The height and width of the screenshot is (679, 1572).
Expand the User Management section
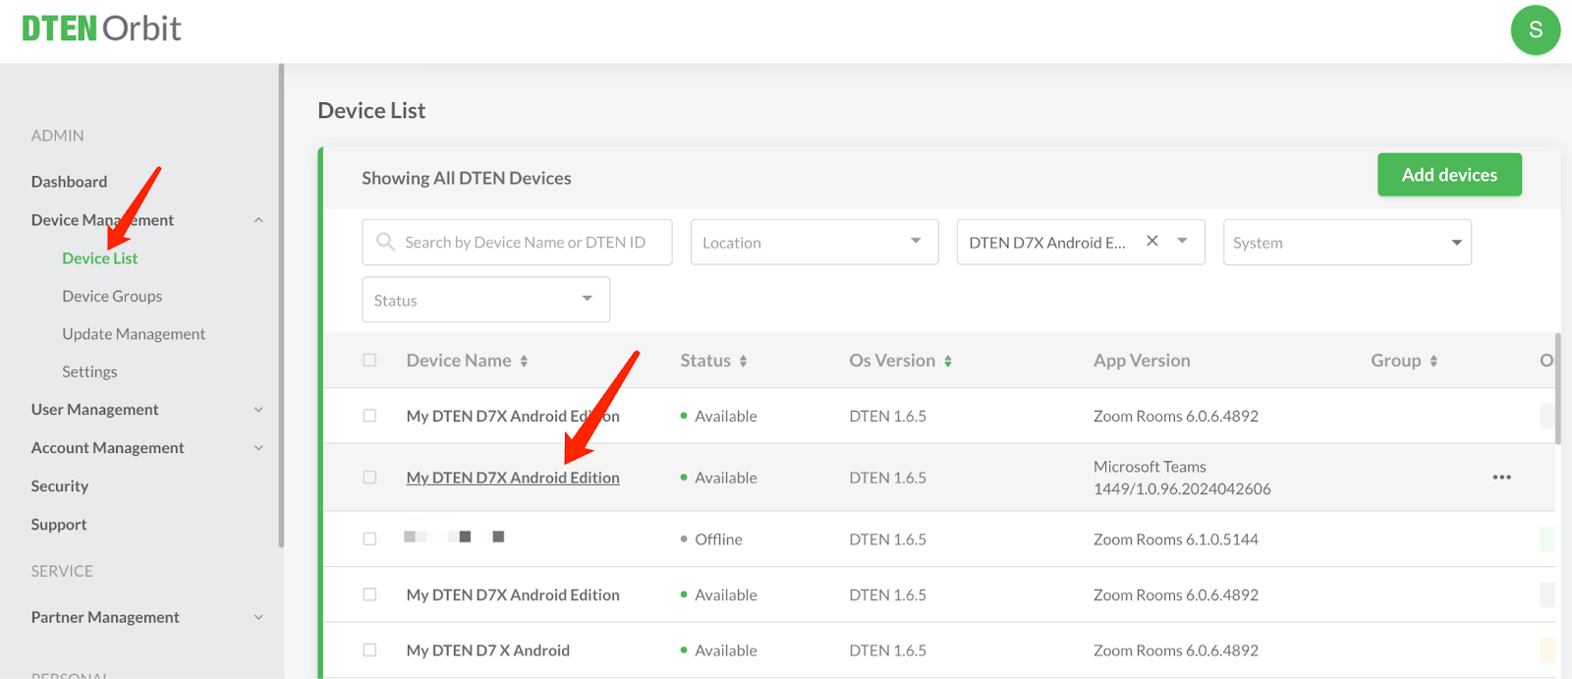click(258, 410)
